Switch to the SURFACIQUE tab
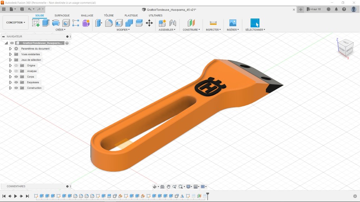The width and height of the screenshot is (360, 202). (62, 15)
